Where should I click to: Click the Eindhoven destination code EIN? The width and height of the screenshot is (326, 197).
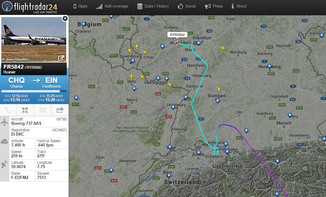tap(51, 80)
